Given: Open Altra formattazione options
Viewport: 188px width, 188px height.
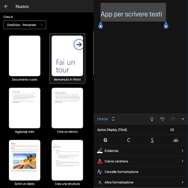Looking at the screenshot, I should coord(141,182).
